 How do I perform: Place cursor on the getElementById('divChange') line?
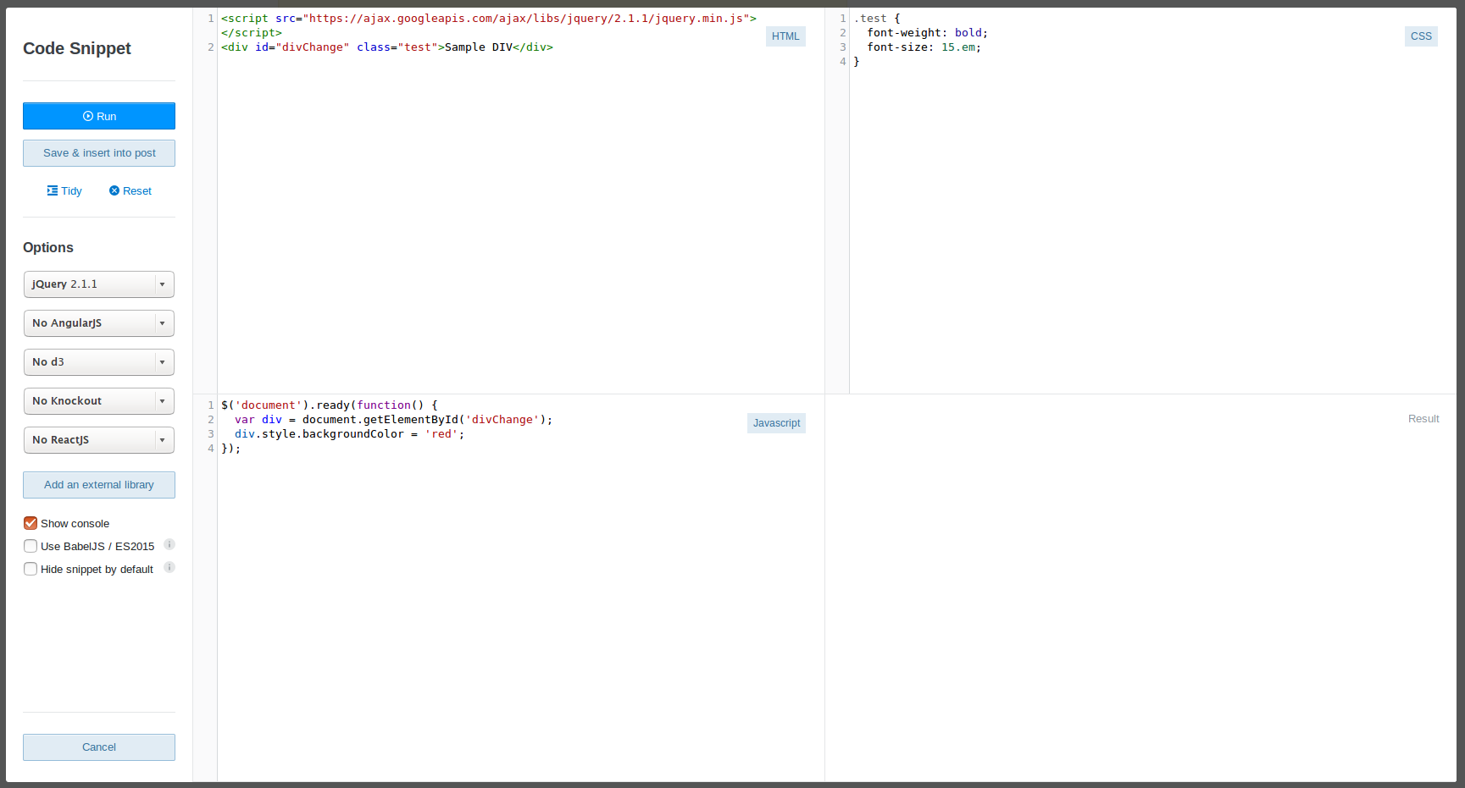click(x=393, y=420)
